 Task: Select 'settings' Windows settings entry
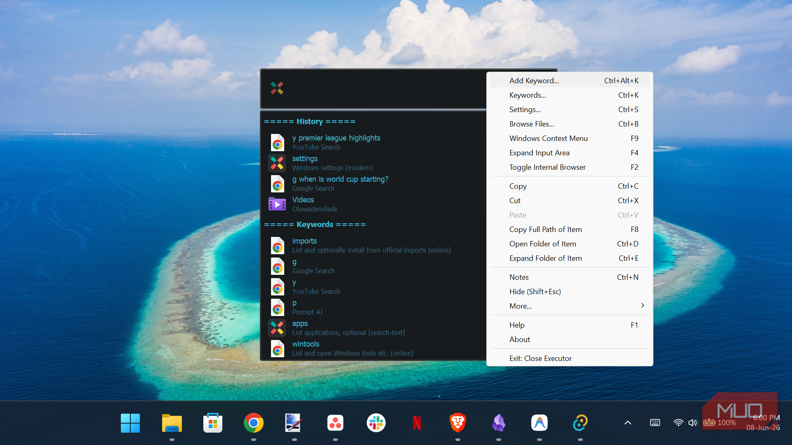pos(375,163)
